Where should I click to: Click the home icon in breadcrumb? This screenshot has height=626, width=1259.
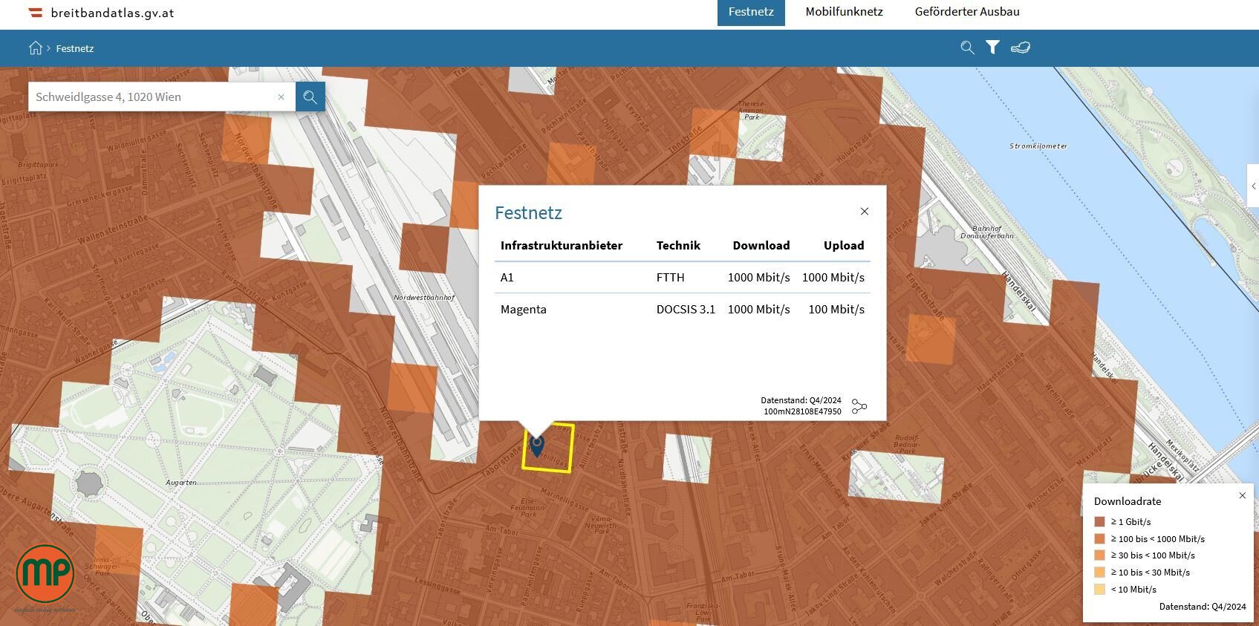pos(36,48)
